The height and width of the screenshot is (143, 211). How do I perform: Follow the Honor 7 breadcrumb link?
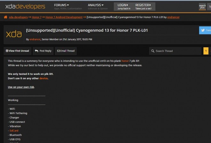[36, 17]
